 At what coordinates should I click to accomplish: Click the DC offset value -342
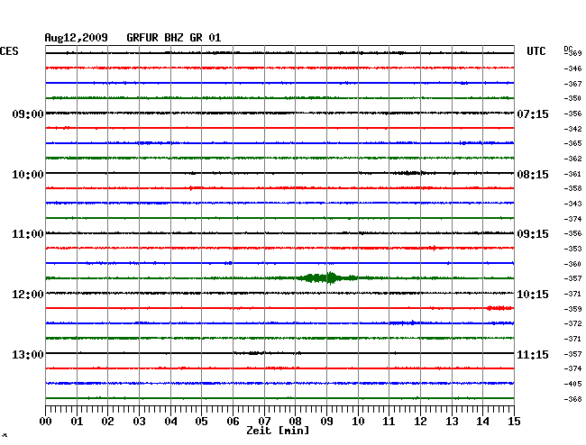(x=572, y=129)
